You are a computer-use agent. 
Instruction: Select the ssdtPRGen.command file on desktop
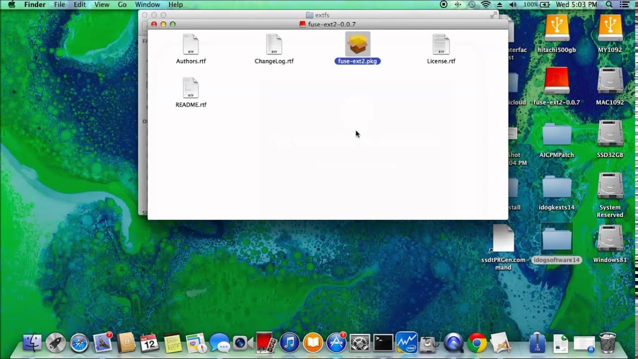[503, 238]
